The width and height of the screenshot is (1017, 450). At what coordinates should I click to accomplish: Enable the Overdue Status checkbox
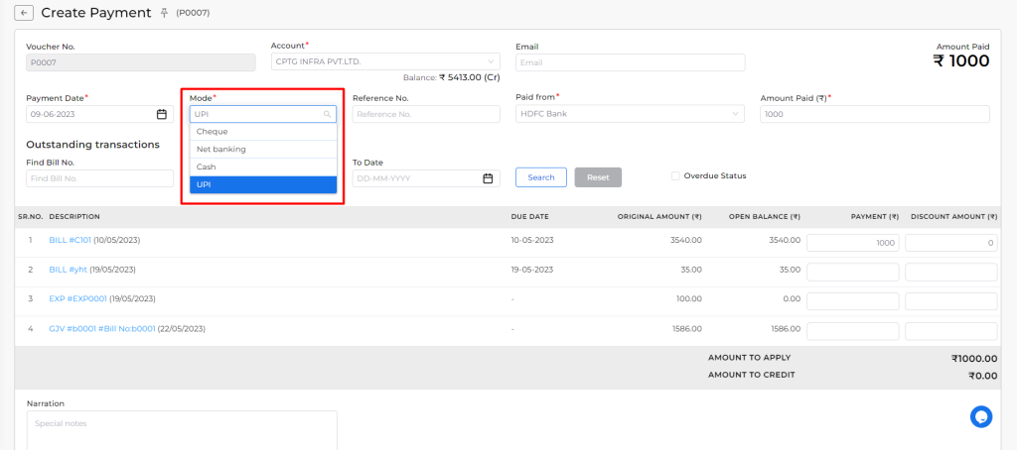click(675, 175)
